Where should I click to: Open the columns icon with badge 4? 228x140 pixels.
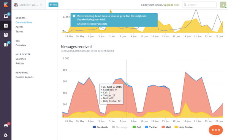click(6, 45)
